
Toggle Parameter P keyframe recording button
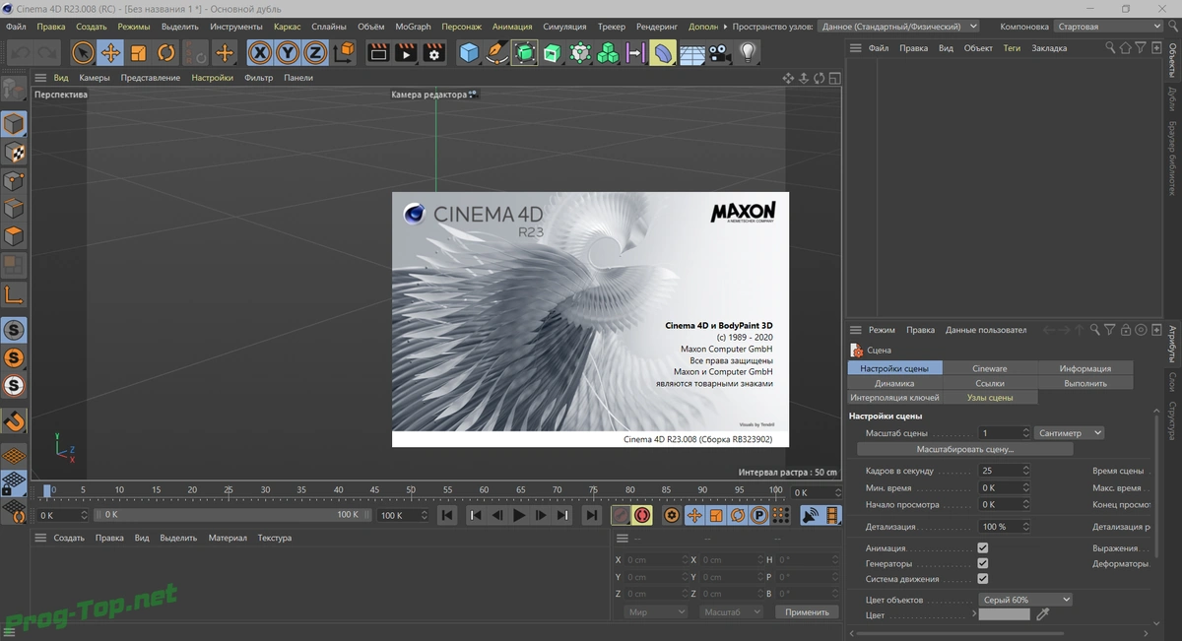pos(759,515)
